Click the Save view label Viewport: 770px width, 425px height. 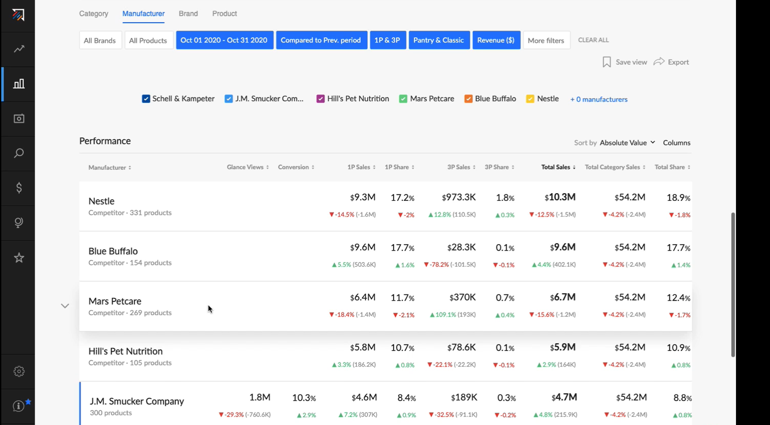click(x=631, y=62)
